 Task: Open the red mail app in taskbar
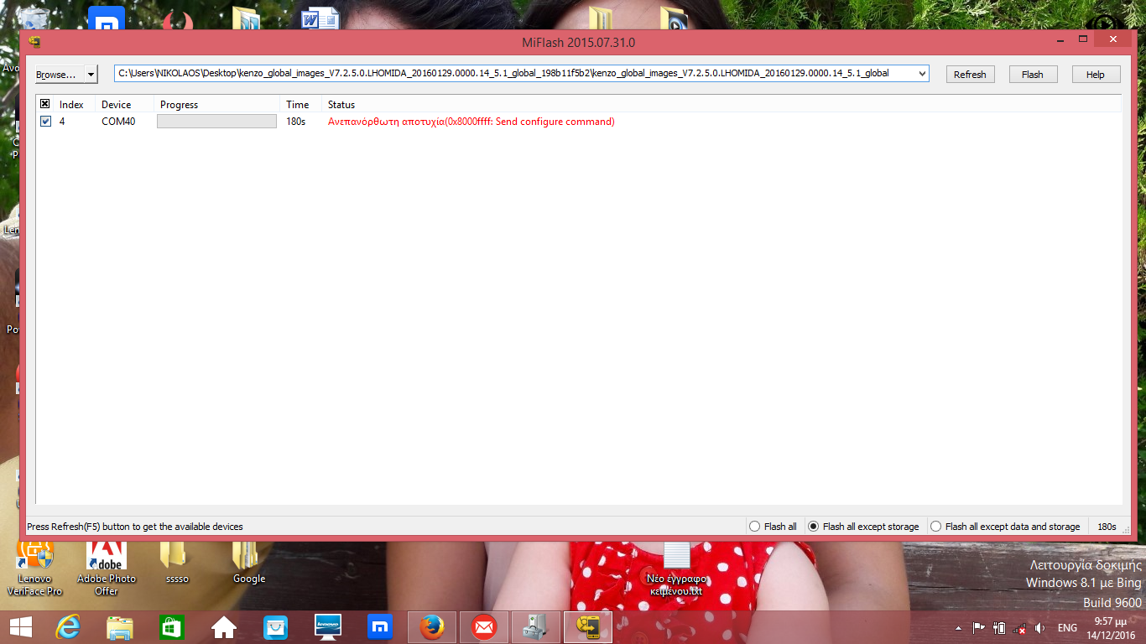pos(484,627)
